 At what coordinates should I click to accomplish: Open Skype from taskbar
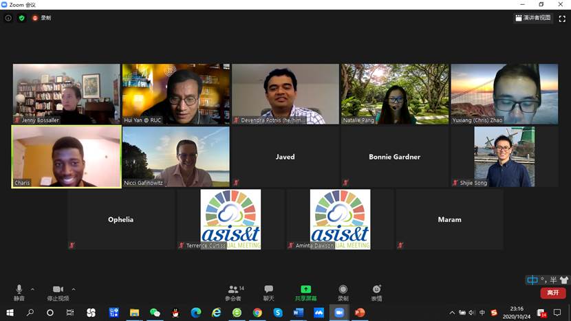[x=278, y=313]
